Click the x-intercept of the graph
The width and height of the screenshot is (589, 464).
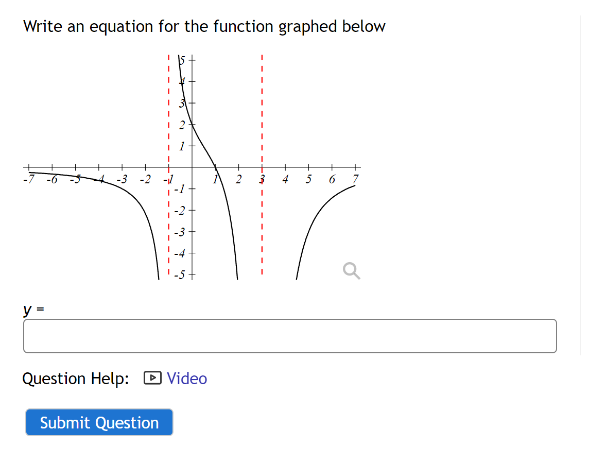coord(215,166)
